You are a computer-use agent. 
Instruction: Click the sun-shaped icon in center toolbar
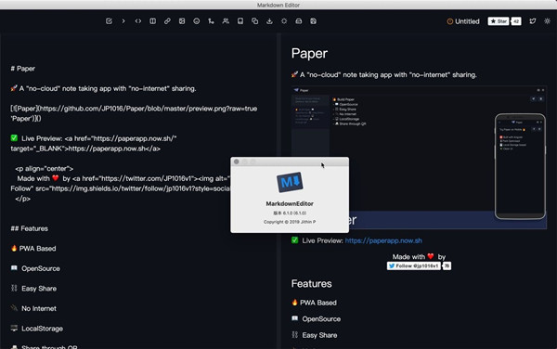pyautogui.click(x=284, y=21)
